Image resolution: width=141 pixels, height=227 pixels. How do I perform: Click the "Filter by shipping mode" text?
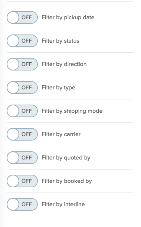pyautogui.click(x=72, y=111)
